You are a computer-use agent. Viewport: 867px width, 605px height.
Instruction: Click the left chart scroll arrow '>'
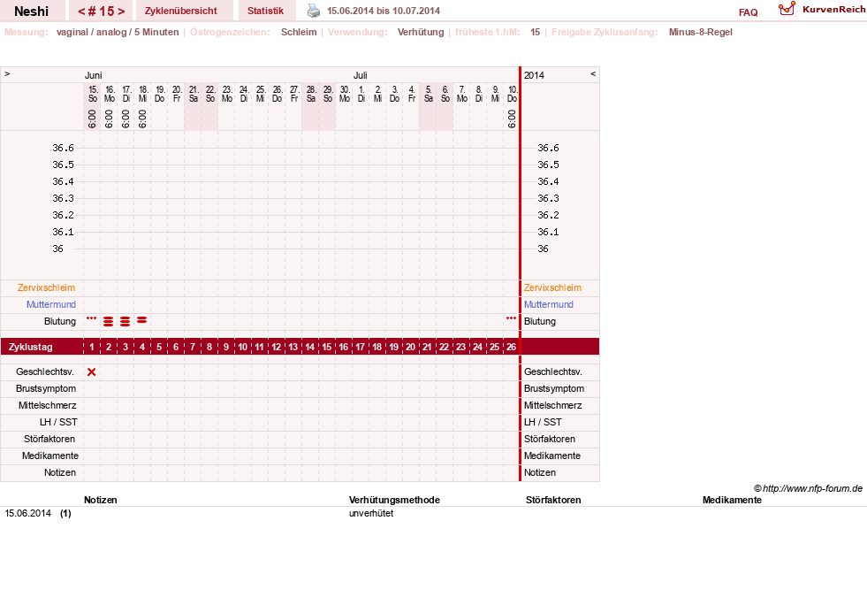tap(7, 73)
